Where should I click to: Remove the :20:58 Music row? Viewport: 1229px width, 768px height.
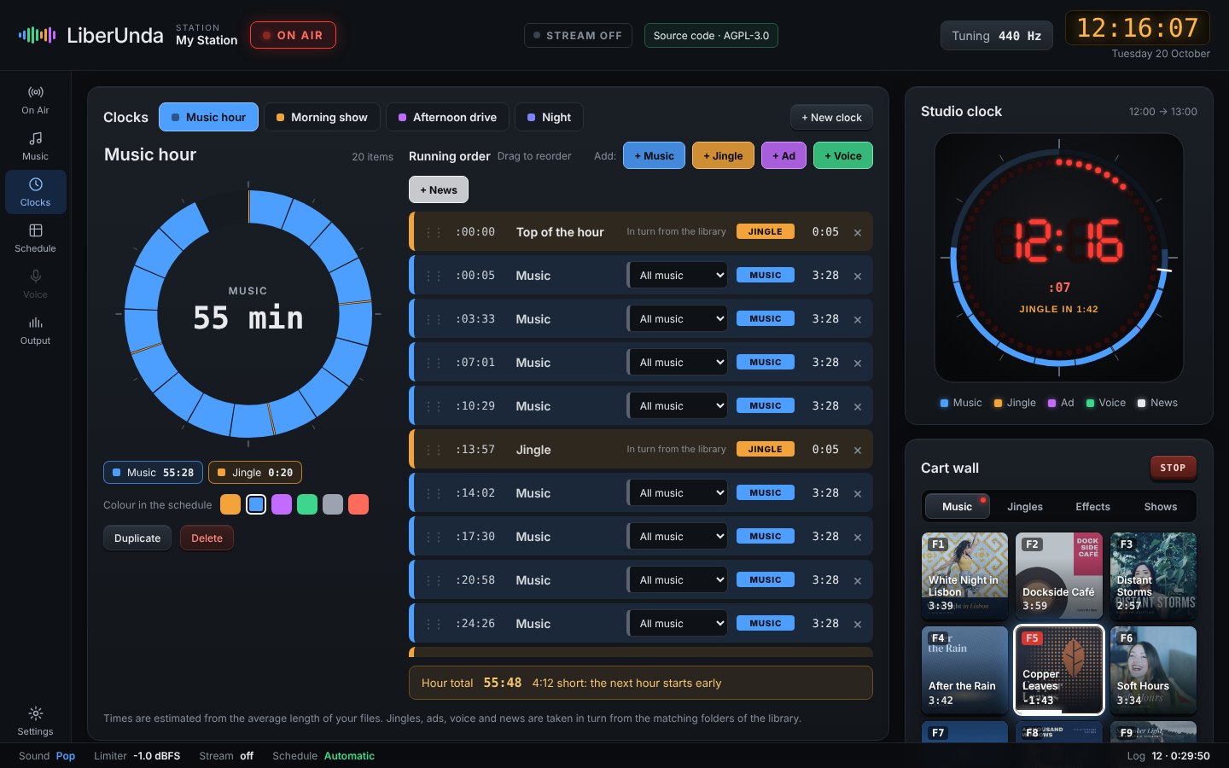click(858, 580)
